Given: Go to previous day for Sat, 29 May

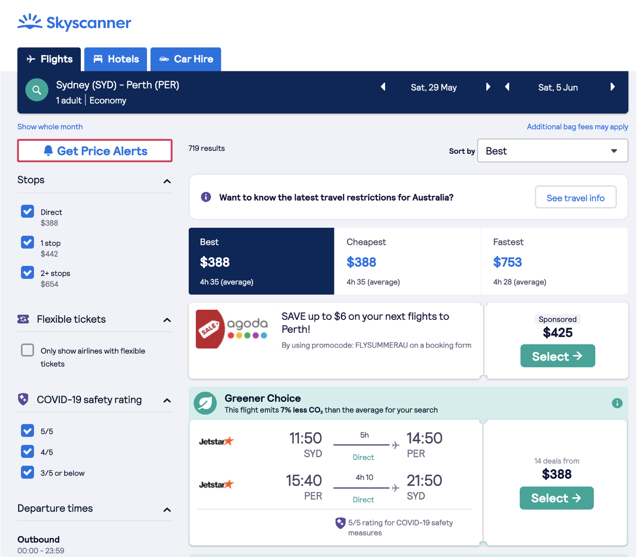Looking at the screenshot, I should (383, 87).
